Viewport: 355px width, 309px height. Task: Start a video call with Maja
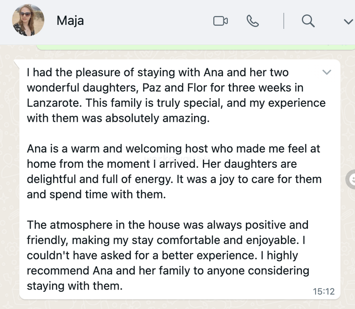[x=220, y=21]
